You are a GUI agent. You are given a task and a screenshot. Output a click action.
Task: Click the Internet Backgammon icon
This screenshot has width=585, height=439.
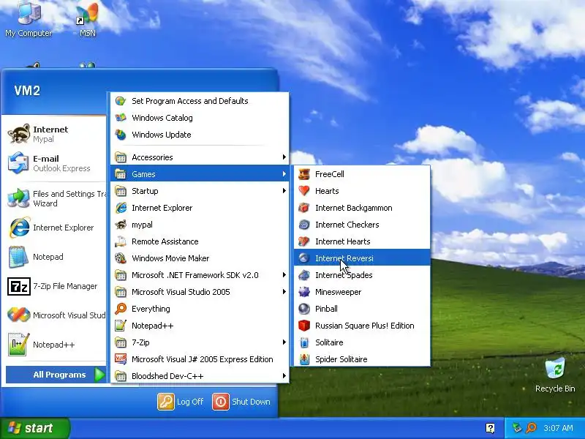coord(304,208)
